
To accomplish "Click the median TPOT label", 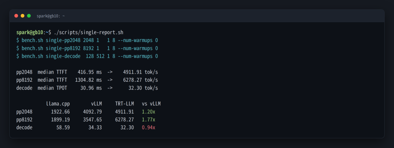I will pyautogui.click(x=52, y=88).
